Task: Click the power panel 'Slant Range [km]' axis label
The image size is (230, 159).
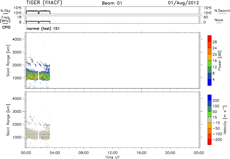Action: click(x=8, y=61)
